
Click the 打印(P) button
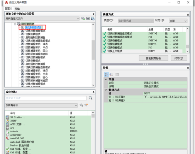click(x=179, y=58)
